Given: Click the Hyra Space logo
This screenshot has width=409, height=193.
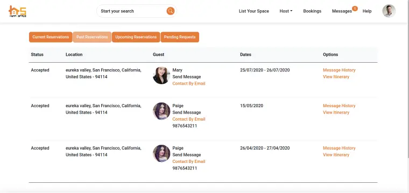Looking at the screenshot, I should pyautogui.click(x=17, y=11).
